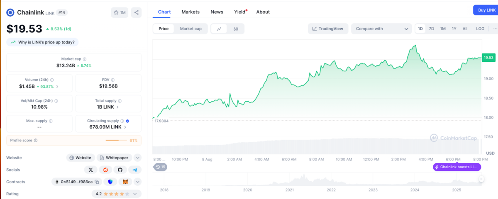
Task: Toggle the LOG scale option
Action: coord(480,29)
